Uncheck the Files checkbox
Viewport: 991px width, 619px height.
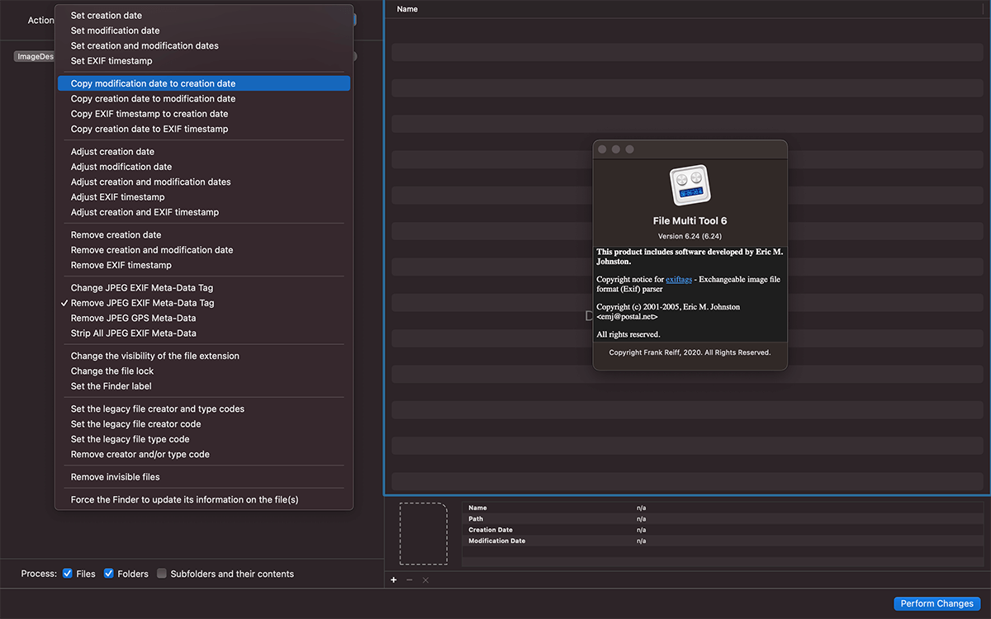tap(68, 574)
